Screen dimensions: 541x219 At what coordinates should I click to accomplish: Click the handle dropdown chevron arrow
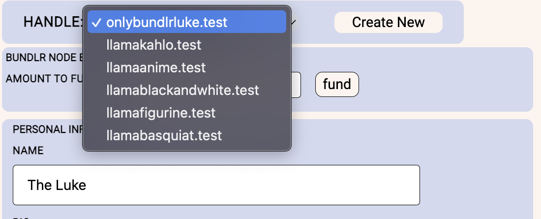coord(294,22)
